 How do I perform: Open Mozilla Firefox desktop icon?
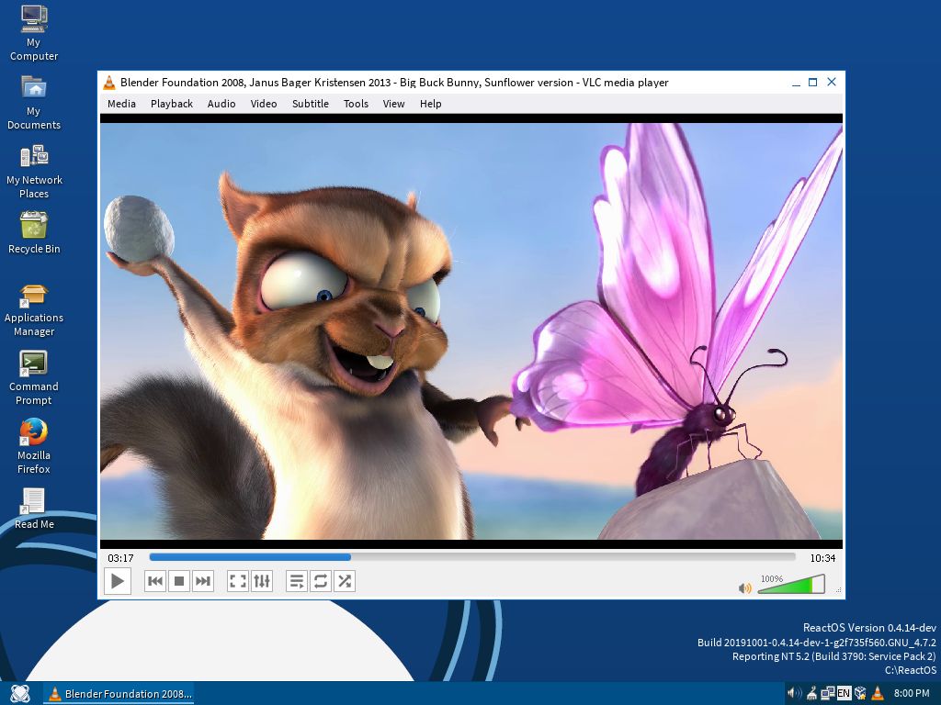(33, 432)
